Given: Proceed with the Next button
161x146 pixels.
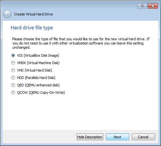Looking at the screenshot, I should pos(117,137).
